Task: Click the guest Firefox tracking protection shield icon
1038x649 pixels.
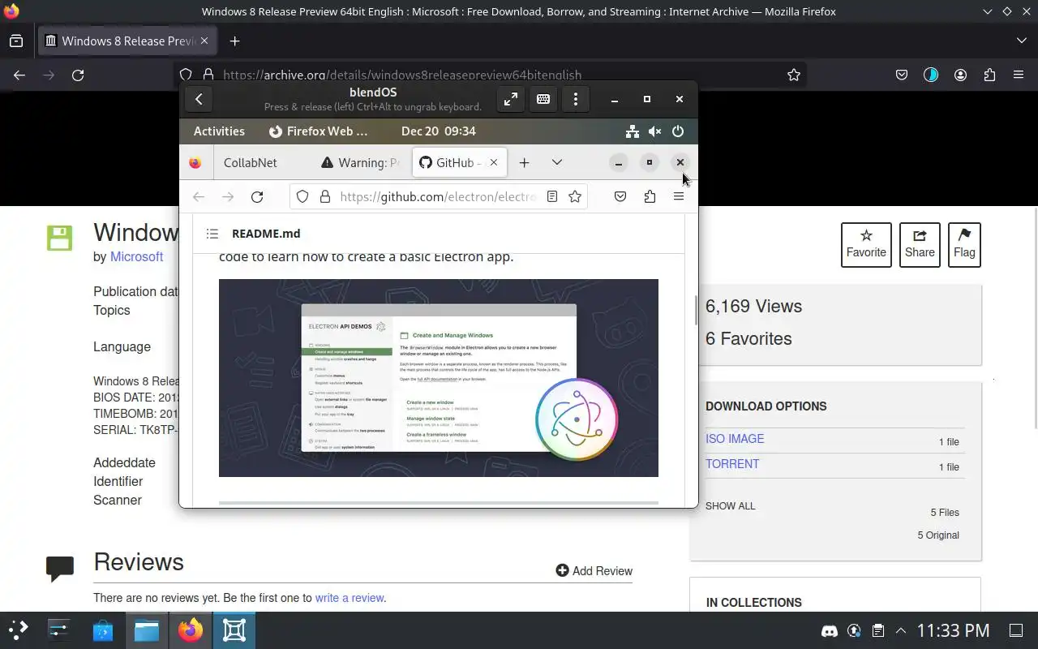Action: 302,197
